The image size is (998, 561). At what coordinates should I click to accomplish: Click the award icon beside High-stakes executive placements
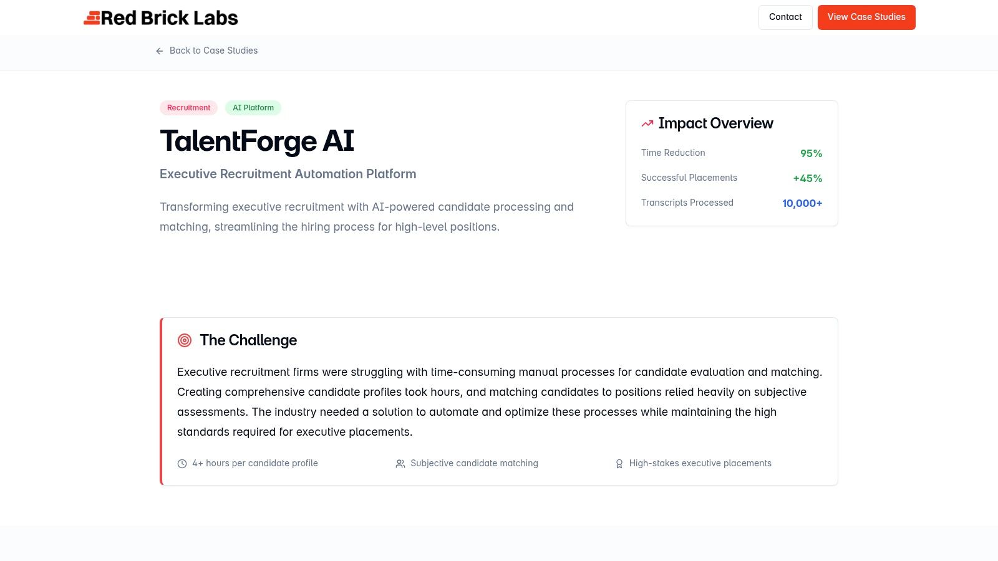coord(619,463)
